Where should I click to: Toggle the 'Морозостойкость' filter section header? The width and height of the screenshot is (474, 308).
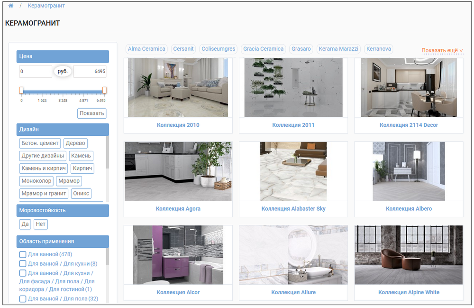click(63, 210)
